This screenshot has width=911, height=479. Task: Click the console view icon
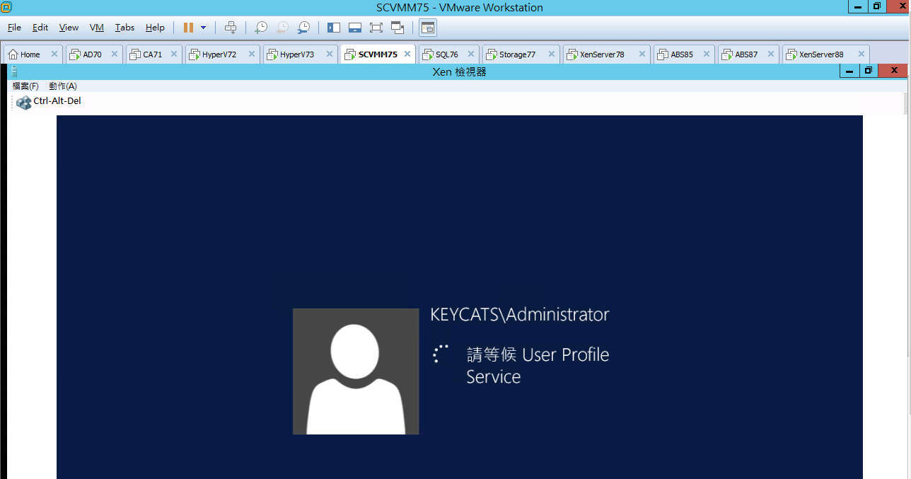[428, 28]
